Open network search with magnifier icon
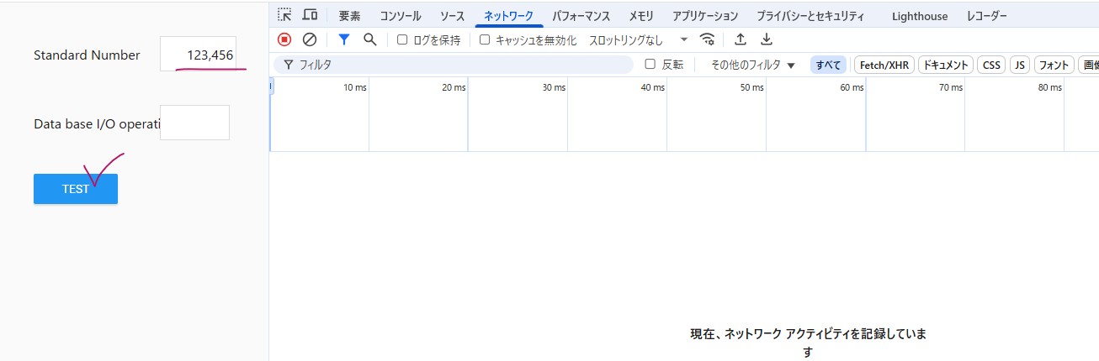The width and height of the screenshot is (1099, 361). [x=369, y=39]
